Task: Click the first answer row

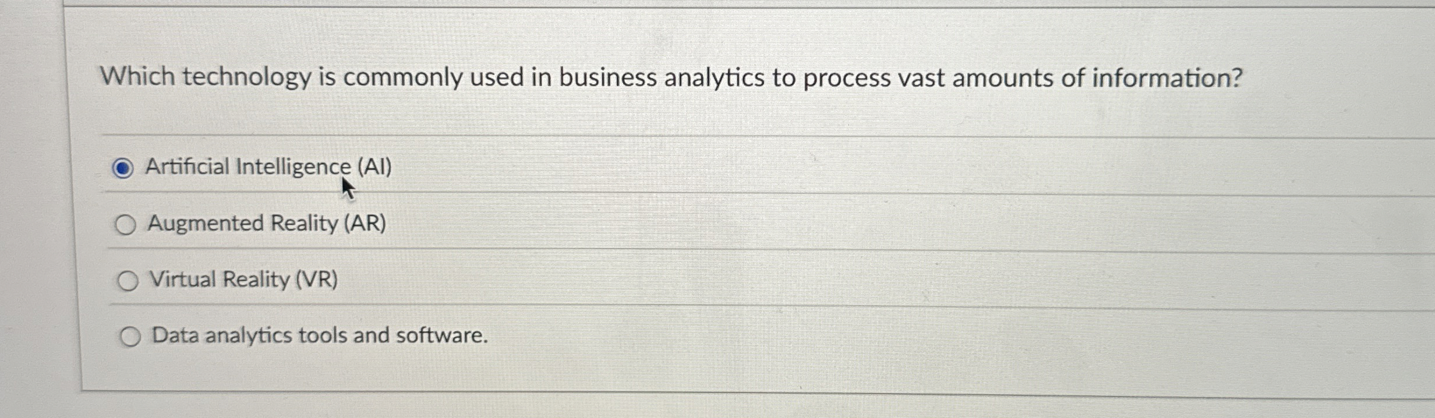Action: (466, 168)
